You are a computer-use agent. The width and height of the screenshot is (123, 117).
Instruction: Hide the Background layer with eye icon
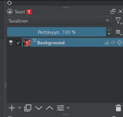[11, 43]
